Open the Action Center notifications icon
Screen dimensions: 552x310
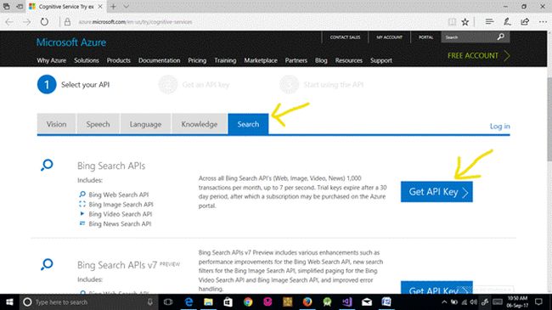click(538, 302)
